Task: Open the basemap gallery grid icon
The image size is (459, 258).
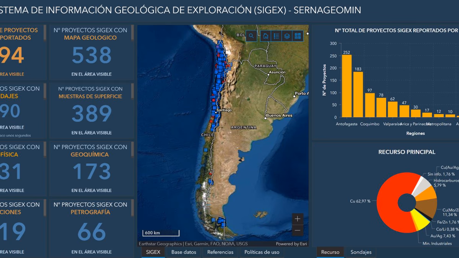Action: [x=298, y=36]
